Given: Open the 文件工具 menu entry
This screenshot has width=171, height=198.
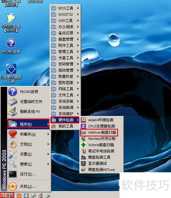Looking at the screenshot, I should [65, 95].
